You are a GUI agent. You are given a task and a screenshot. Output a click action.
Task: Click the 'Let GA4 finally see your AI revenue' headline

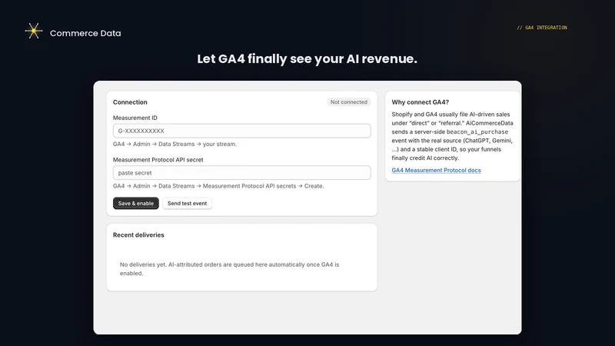point(307,59)
